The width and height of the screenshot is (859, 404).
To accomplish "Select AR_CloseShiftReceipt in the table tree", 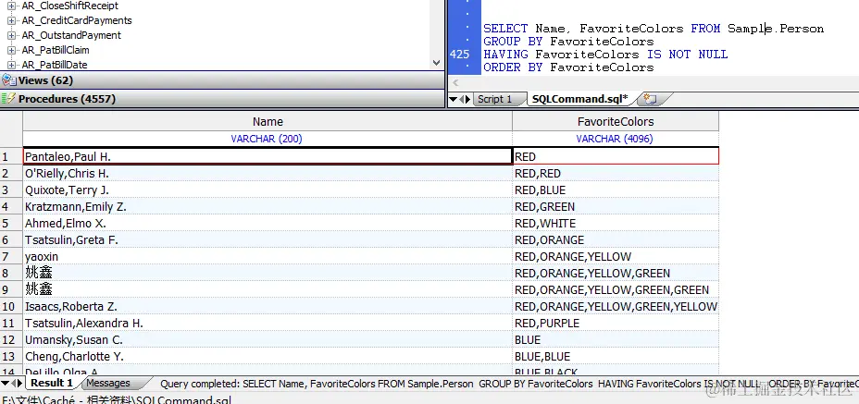I will pos(69,6).
